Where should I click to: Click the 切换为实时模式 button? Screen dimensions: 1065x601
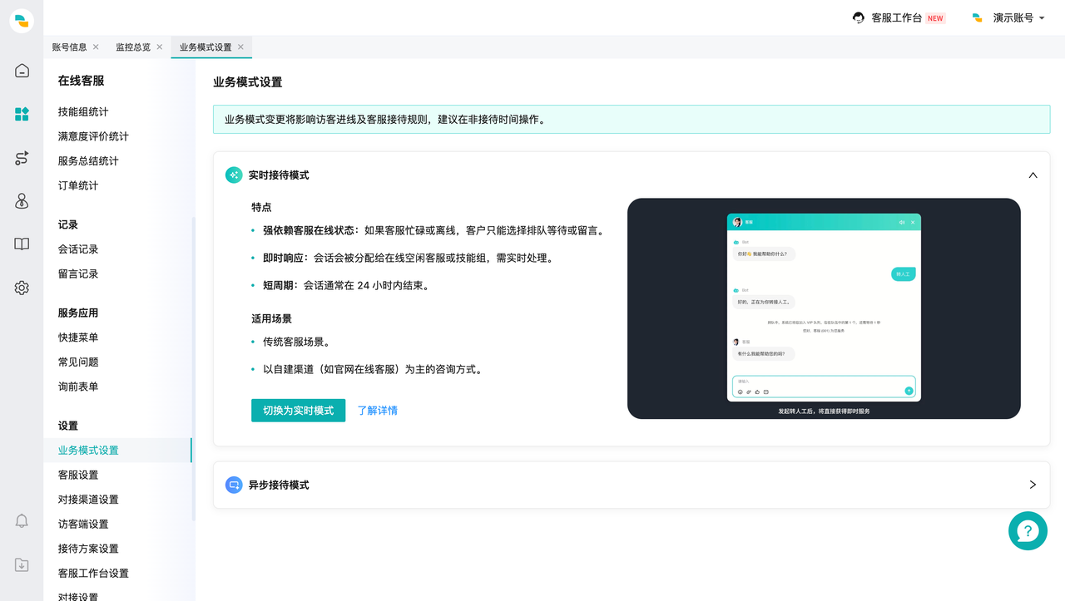(x=298, y=410)
